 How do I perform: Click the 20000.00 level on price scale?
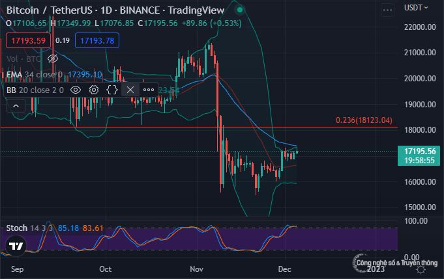[x=419, y=78]
